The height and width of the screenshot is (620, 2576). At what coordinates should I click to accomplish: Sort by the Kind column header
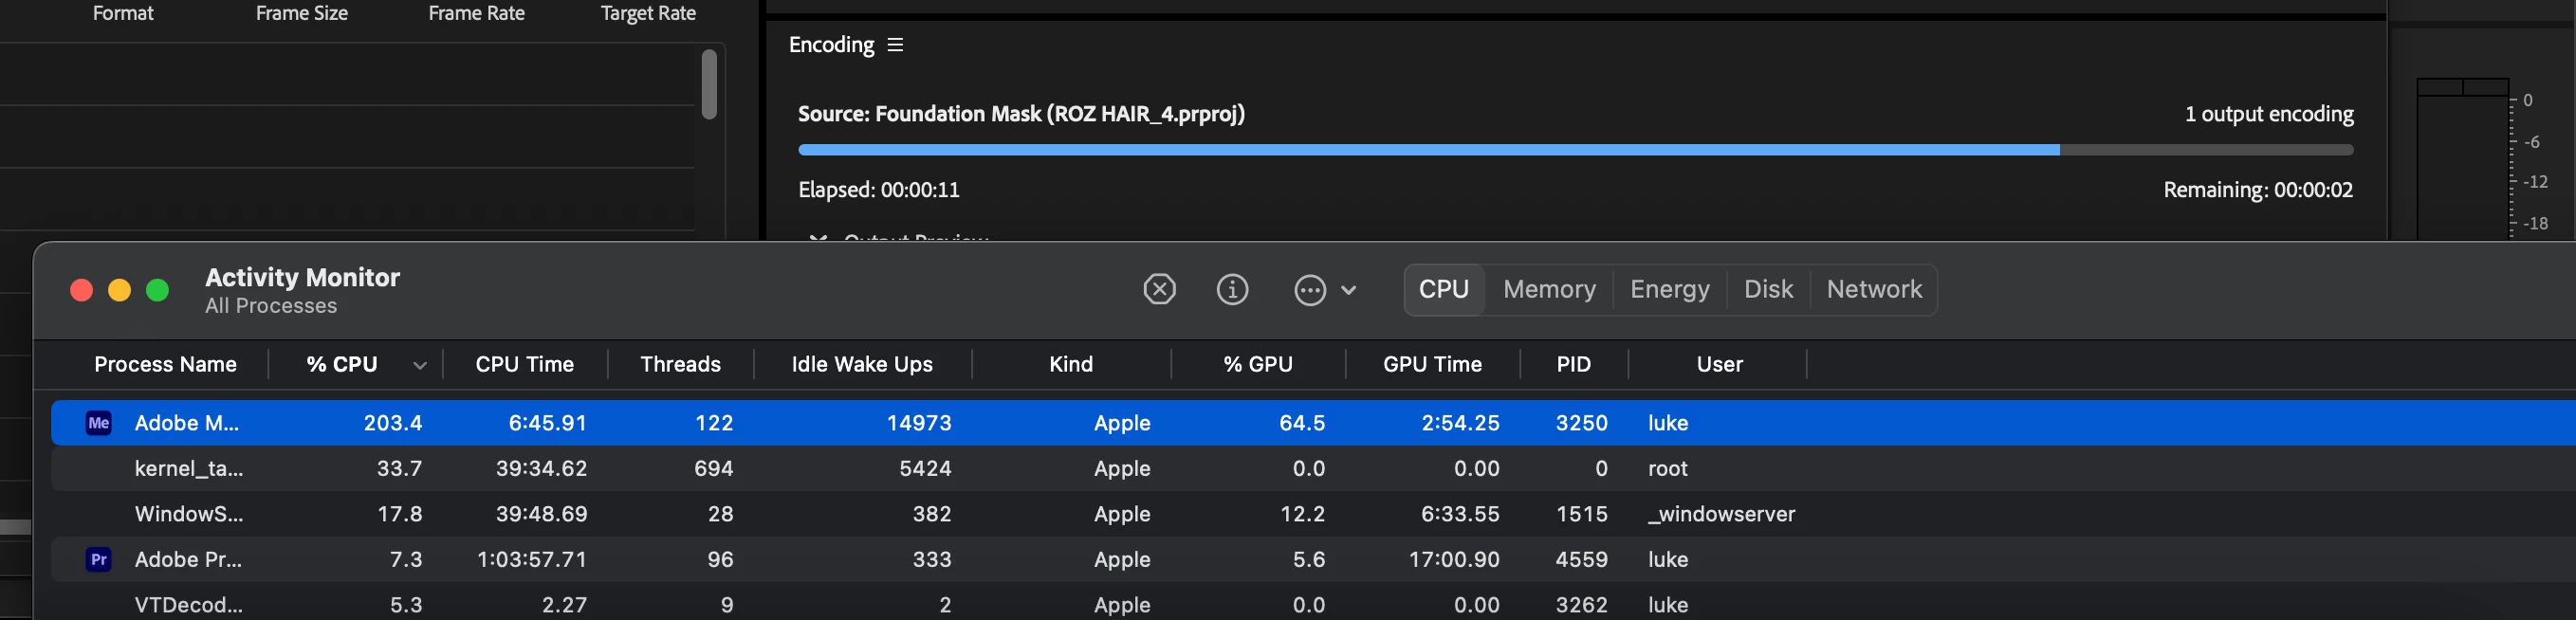pos(1071,365)
